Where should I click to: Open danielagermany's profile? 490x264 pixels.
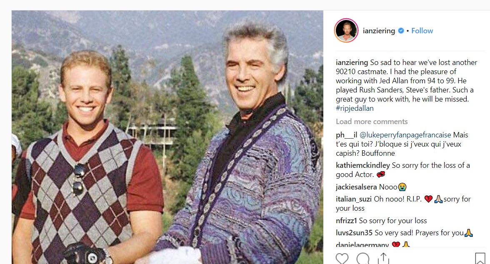pos(362,244)
